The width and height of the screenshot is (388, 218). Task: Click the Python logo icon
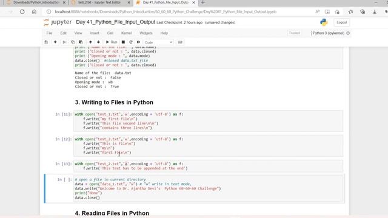[x=324, y=22]
